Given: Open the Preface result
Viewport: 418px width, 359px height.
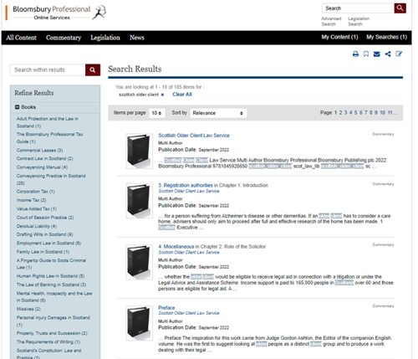Looking at the screenshot, I should [x=166, y=308].
